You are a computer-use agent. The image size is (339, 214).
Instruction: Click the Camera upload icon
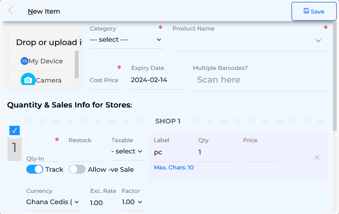tap(28, 80)
